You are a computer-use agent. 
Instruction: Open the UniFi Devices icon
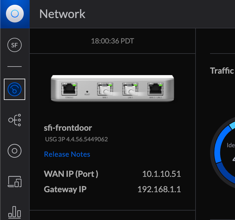click(15, 151)
